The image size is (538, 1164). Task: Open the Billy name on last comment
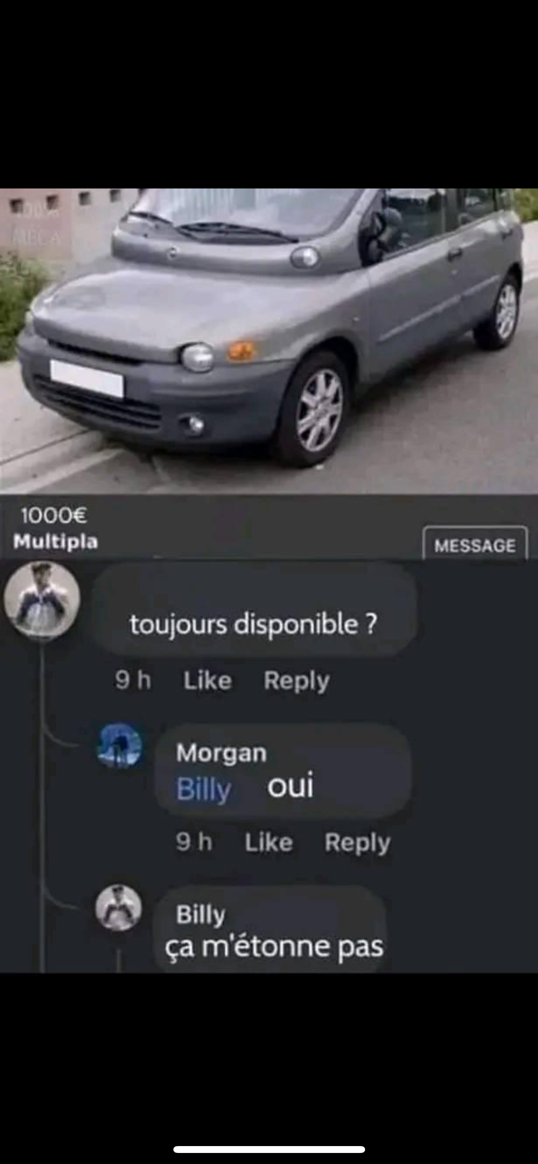[201, 914]
